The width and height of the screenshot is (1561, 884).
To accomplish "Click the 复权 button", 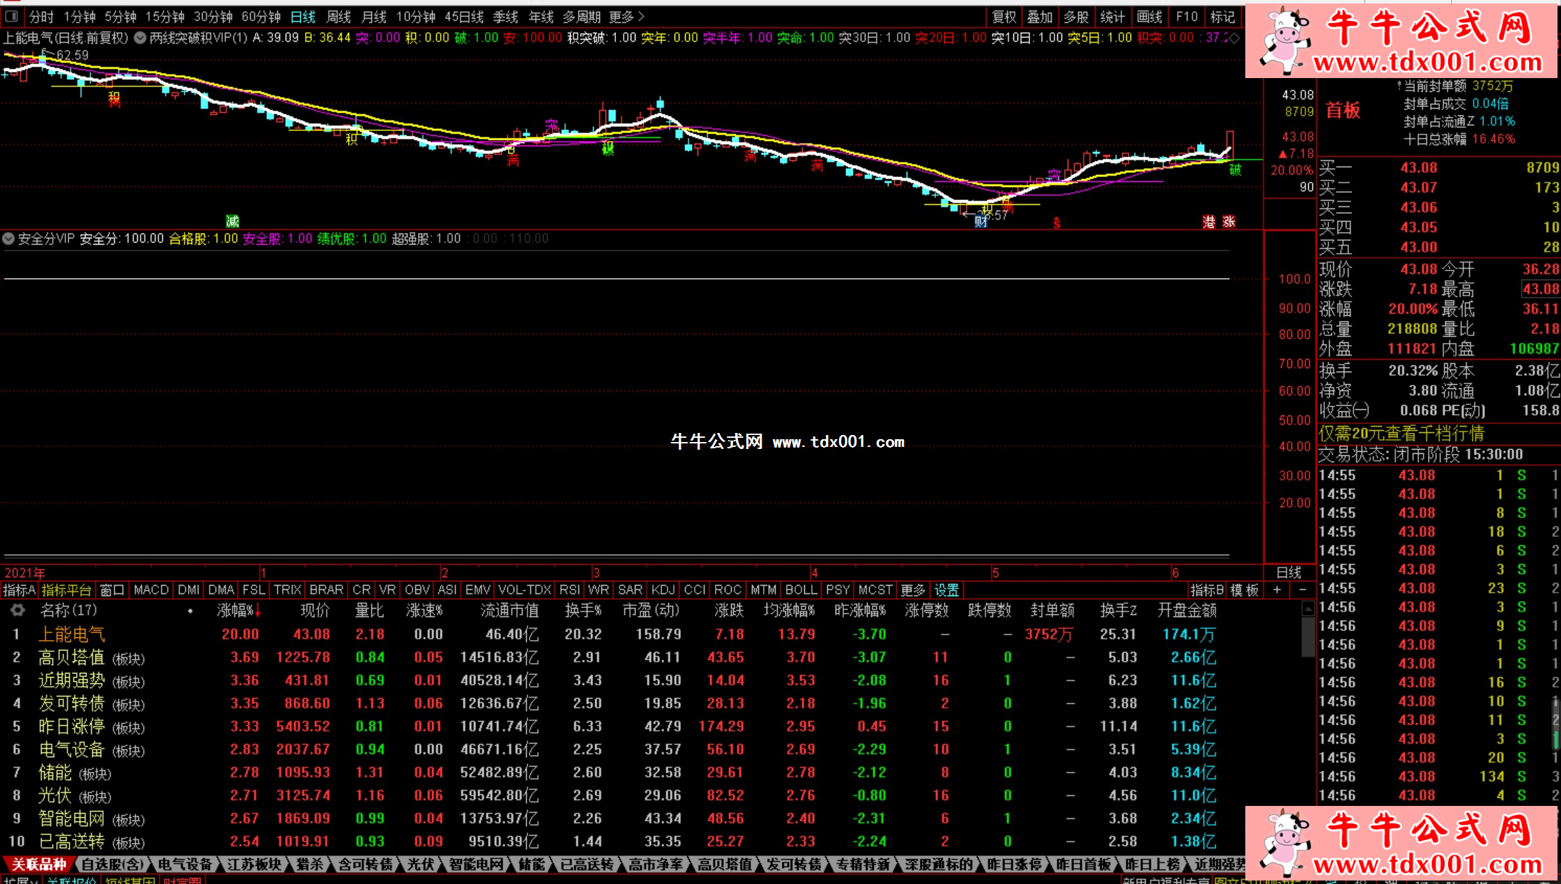I will (1004, 17).
